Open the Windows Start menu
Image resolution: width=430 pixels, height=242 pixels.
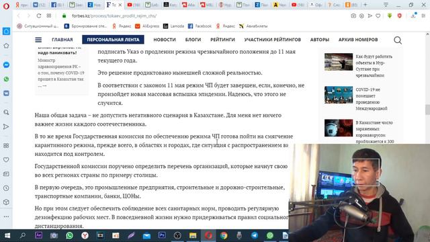7,235
